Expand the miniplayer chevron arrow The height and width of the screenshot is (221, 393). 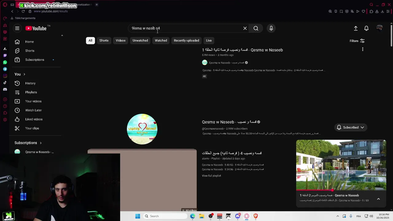click(x=378, y=199)
